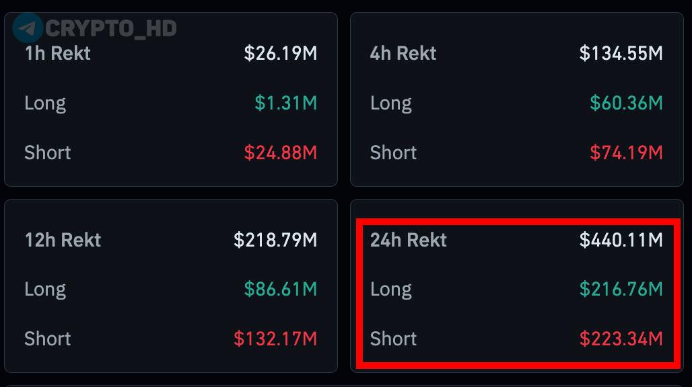Click the $26.19M 1h total value

[280, 53]
